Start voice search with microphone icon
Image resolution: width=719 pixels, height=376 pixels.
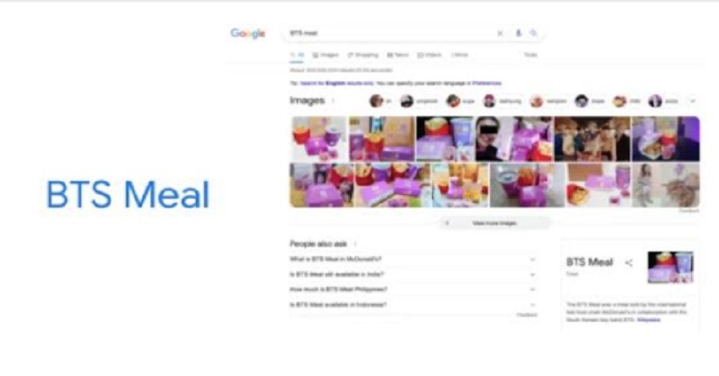(519, 33)
